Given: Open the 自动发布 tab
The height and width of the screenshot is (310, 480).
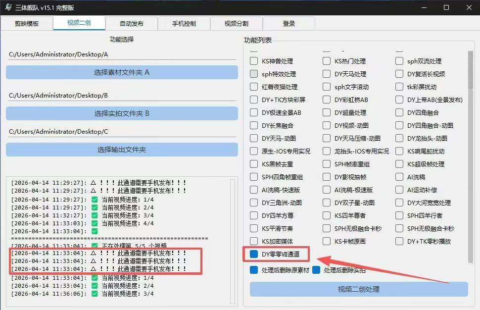Looking at the screenshot, I should (132, 24).
